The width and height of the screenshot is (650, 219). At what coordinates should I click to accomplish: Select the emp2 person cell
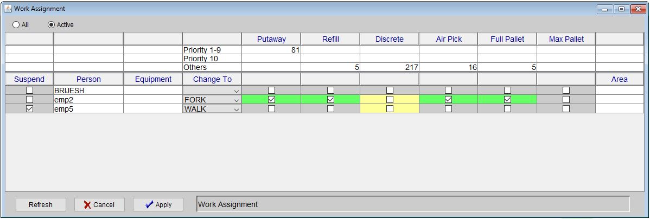[88, 100]
